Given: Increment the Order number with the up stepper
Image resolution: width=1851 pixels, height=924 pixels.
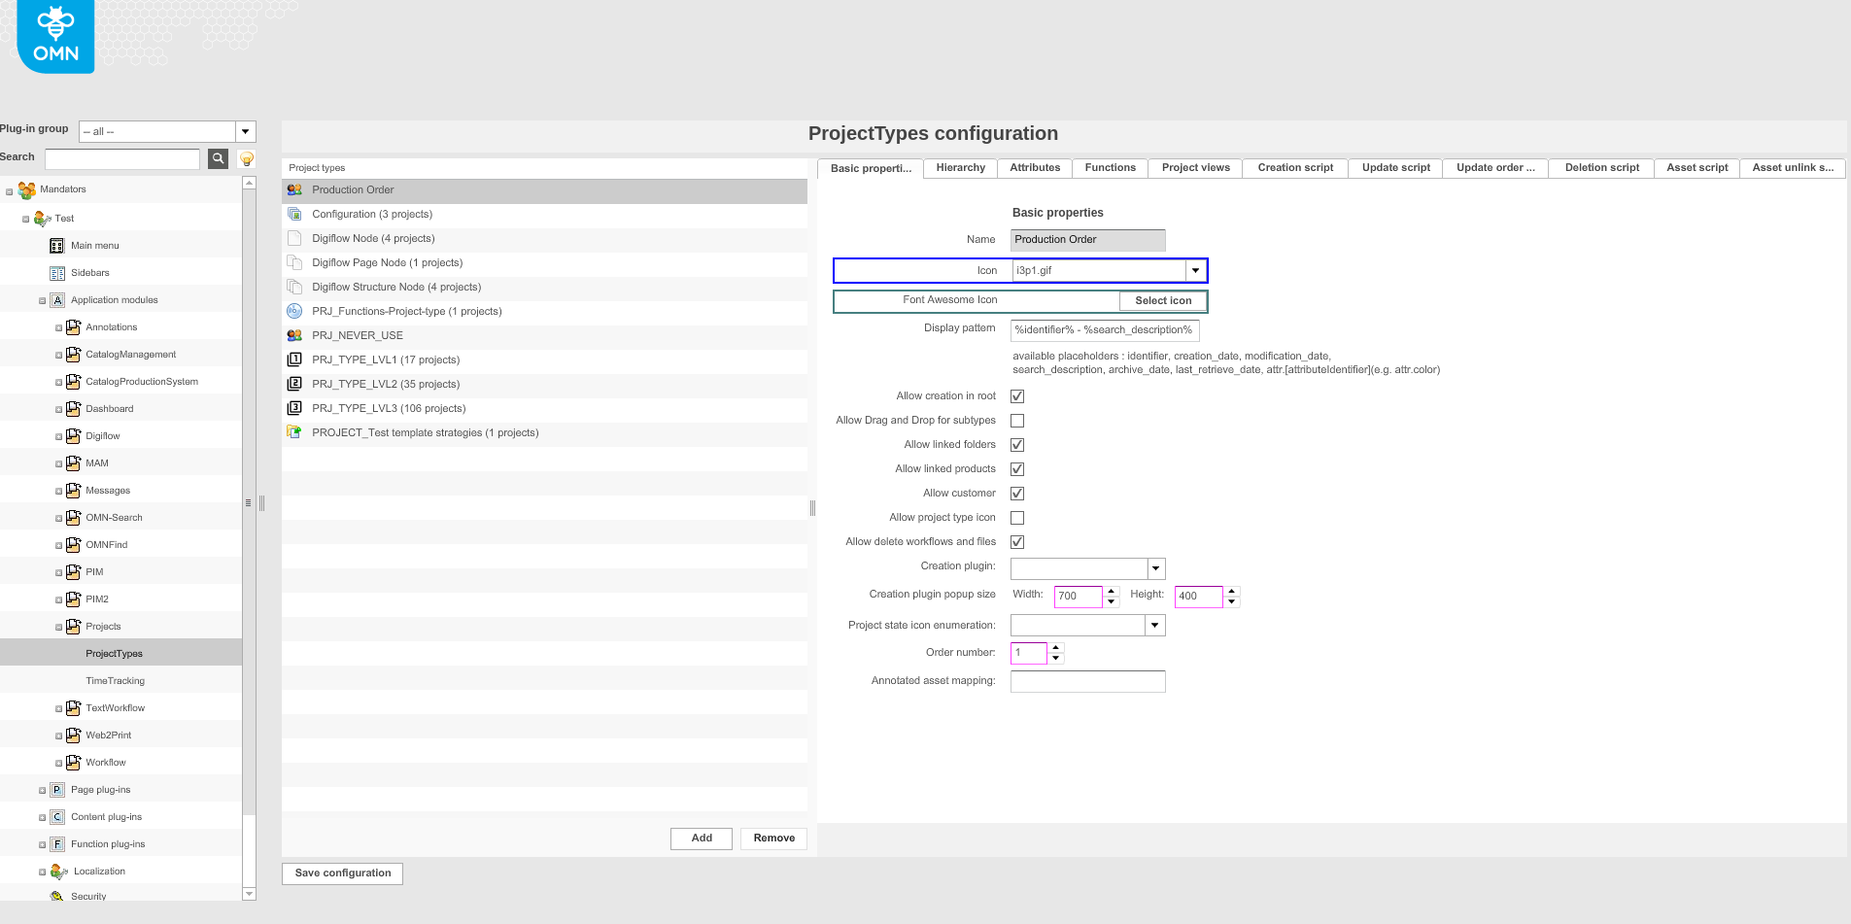Looking at the screenshot, I should point(1057,648).
